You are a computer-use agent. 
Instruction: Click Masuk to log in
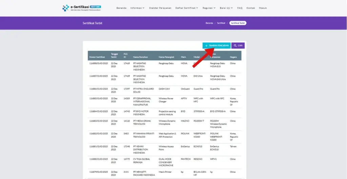tap(263, 8)
